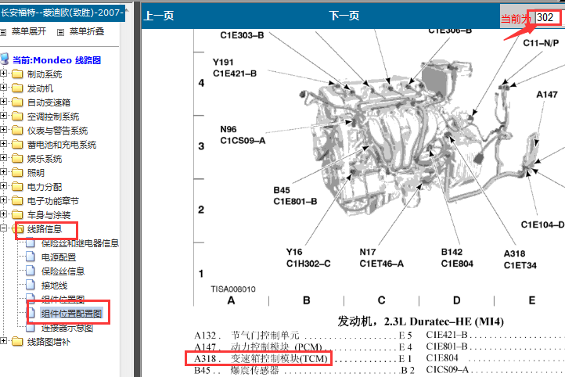
Task: Click the folder icon next to 电力分配
Action: tap(17, 186)
